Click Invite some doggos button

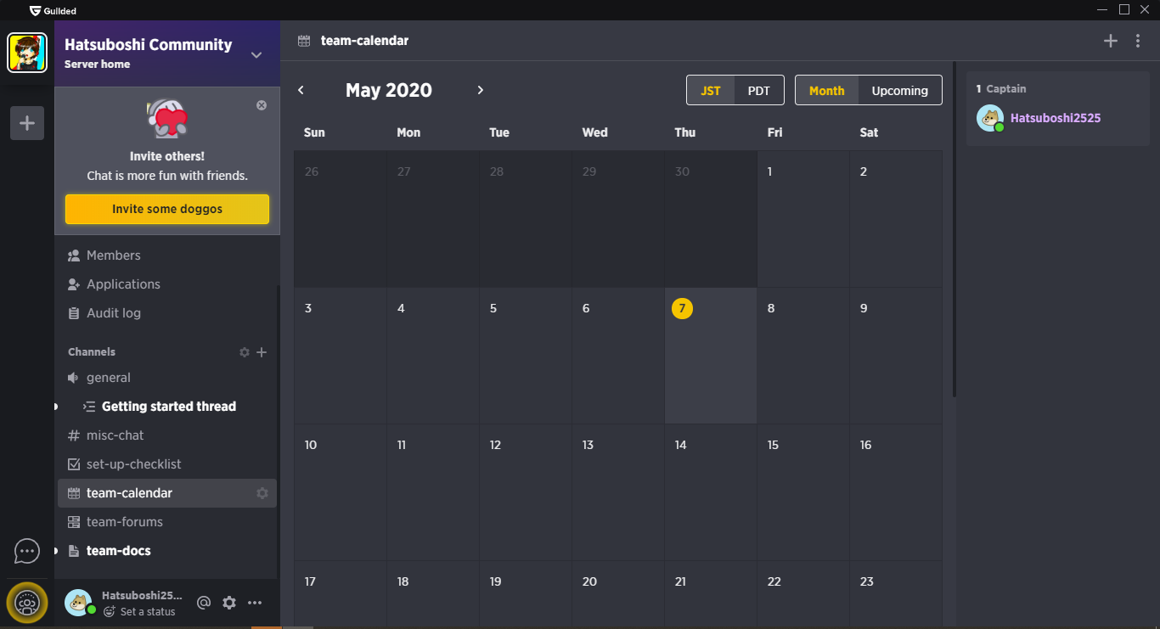pos(167,209)
